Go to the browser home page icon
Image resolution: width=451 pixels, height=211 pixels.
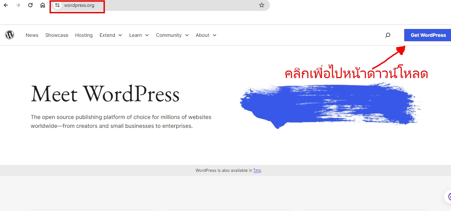[43, 5]
